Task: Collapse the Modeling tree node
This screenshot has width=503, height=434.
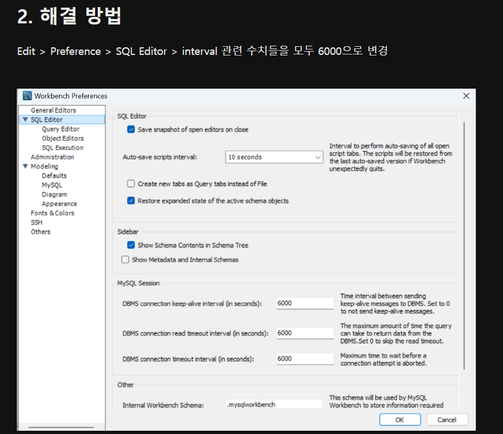Action: coord(26,166)
